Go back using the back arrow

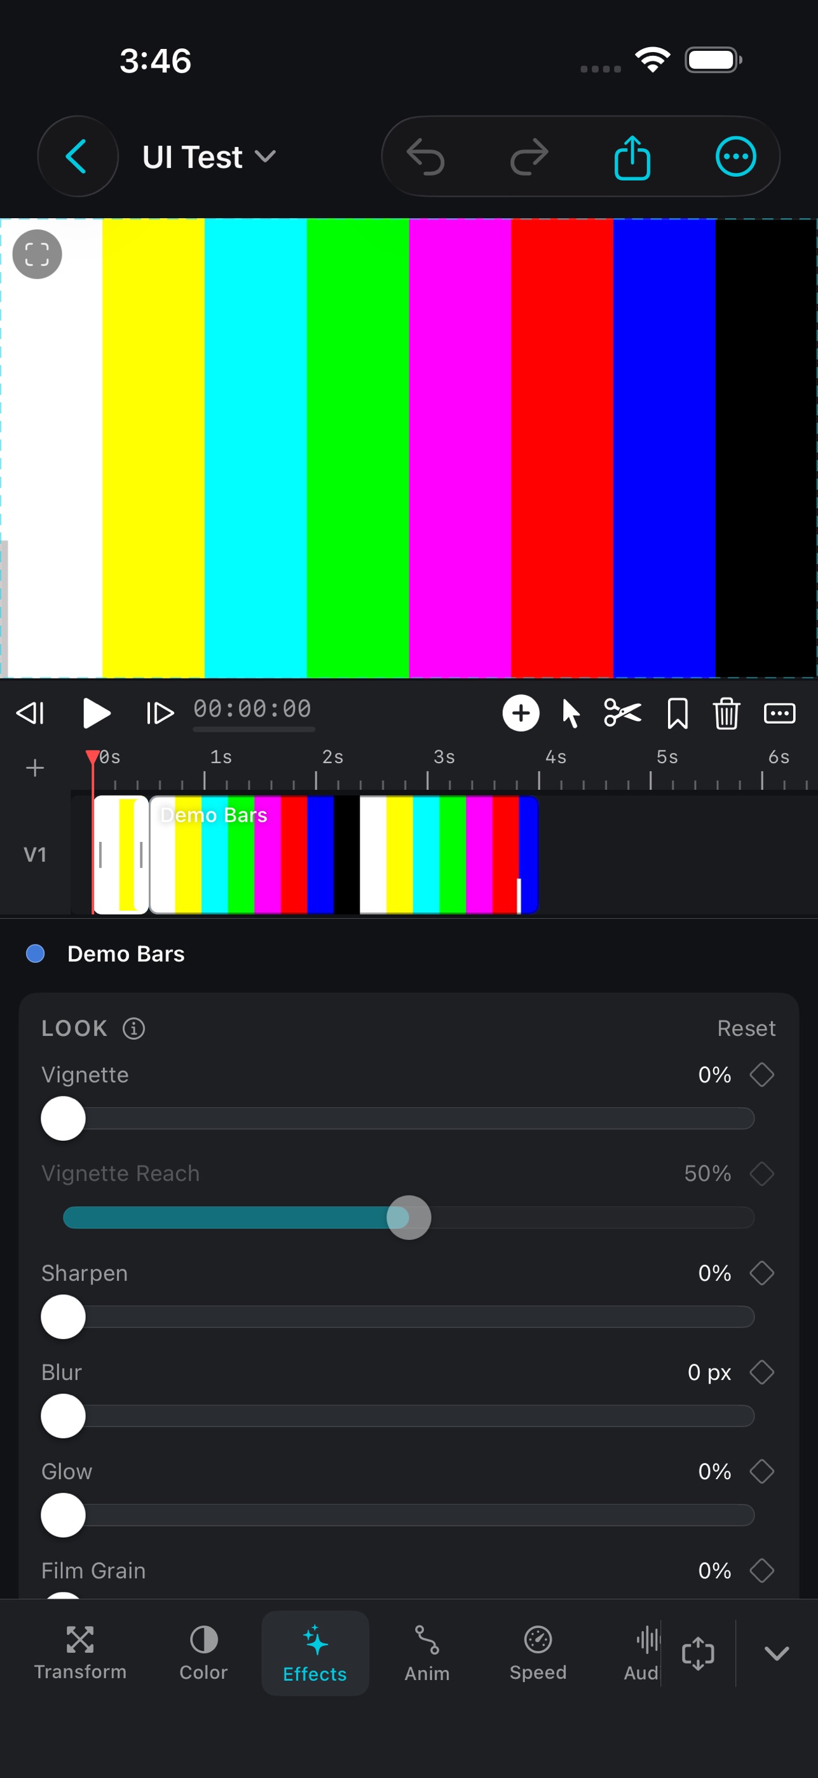coord(78,156)
